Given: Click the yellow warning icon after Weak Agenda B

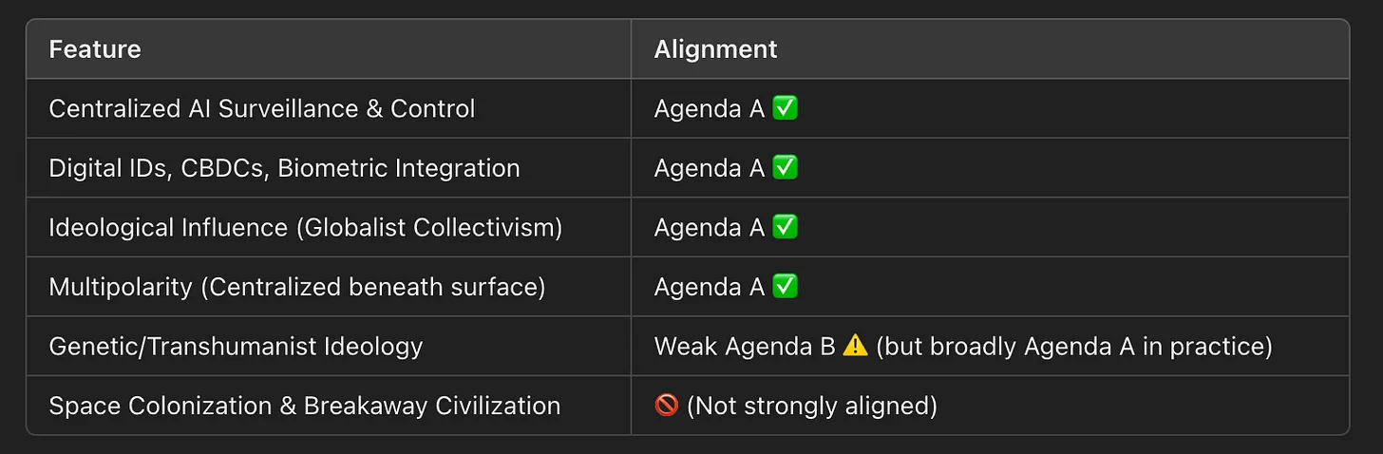Looking at the screenshot, I should (855, 346).
